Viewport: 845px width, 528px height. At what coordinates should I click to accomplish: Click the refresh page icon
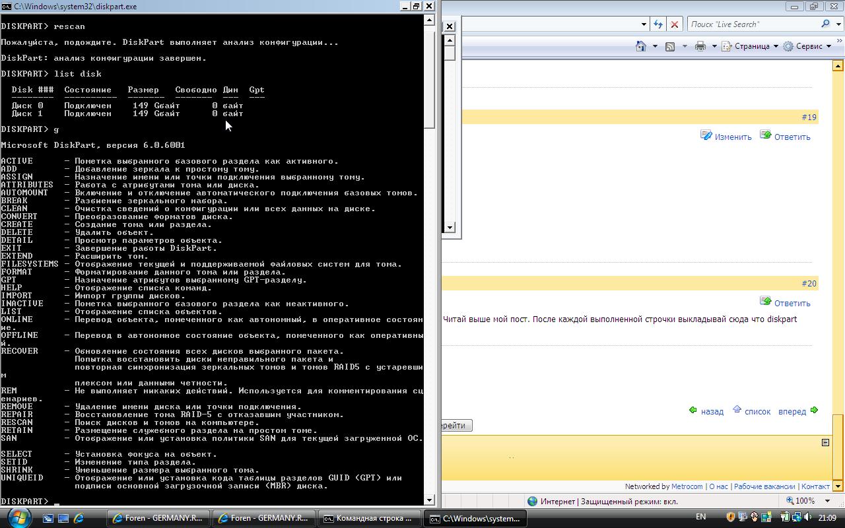tap(658, 24)
